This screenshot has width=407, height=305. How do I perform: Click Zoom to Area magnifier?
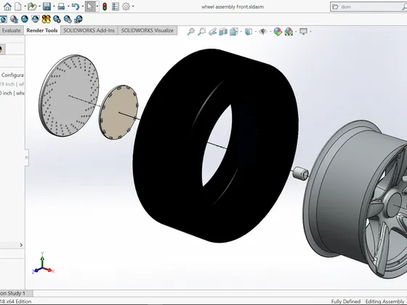click(202, 32)
